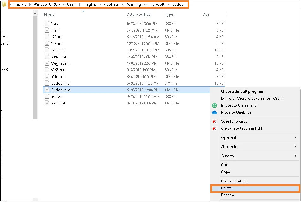Click navigation pane scrollbar up arrow
The height and width of the screenshot is (202, 301).
[x=35, y=13]
